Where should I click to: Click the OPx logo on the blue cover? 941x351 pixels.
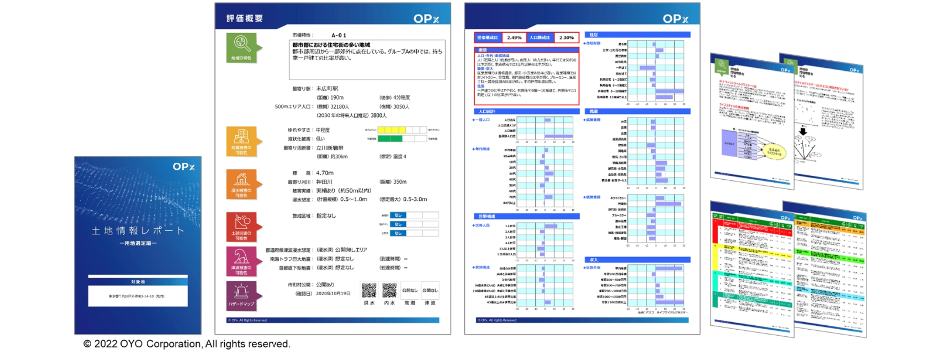[183, 166]
